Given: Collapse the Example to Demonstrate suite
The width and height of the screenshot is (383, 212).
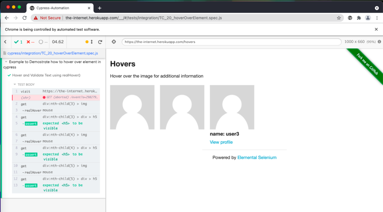Looking at the screenshot, I should point(6,62).
